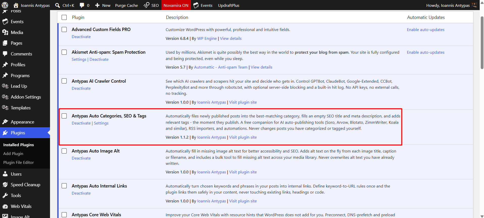Open the Howdy, Ioannis Antypas account menu

pyautogui.click(x=451, y=5)
